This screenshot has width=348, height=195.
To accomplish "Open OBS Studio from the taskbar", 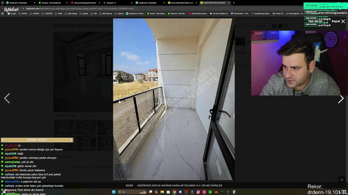I will click(x=186, y=192).
